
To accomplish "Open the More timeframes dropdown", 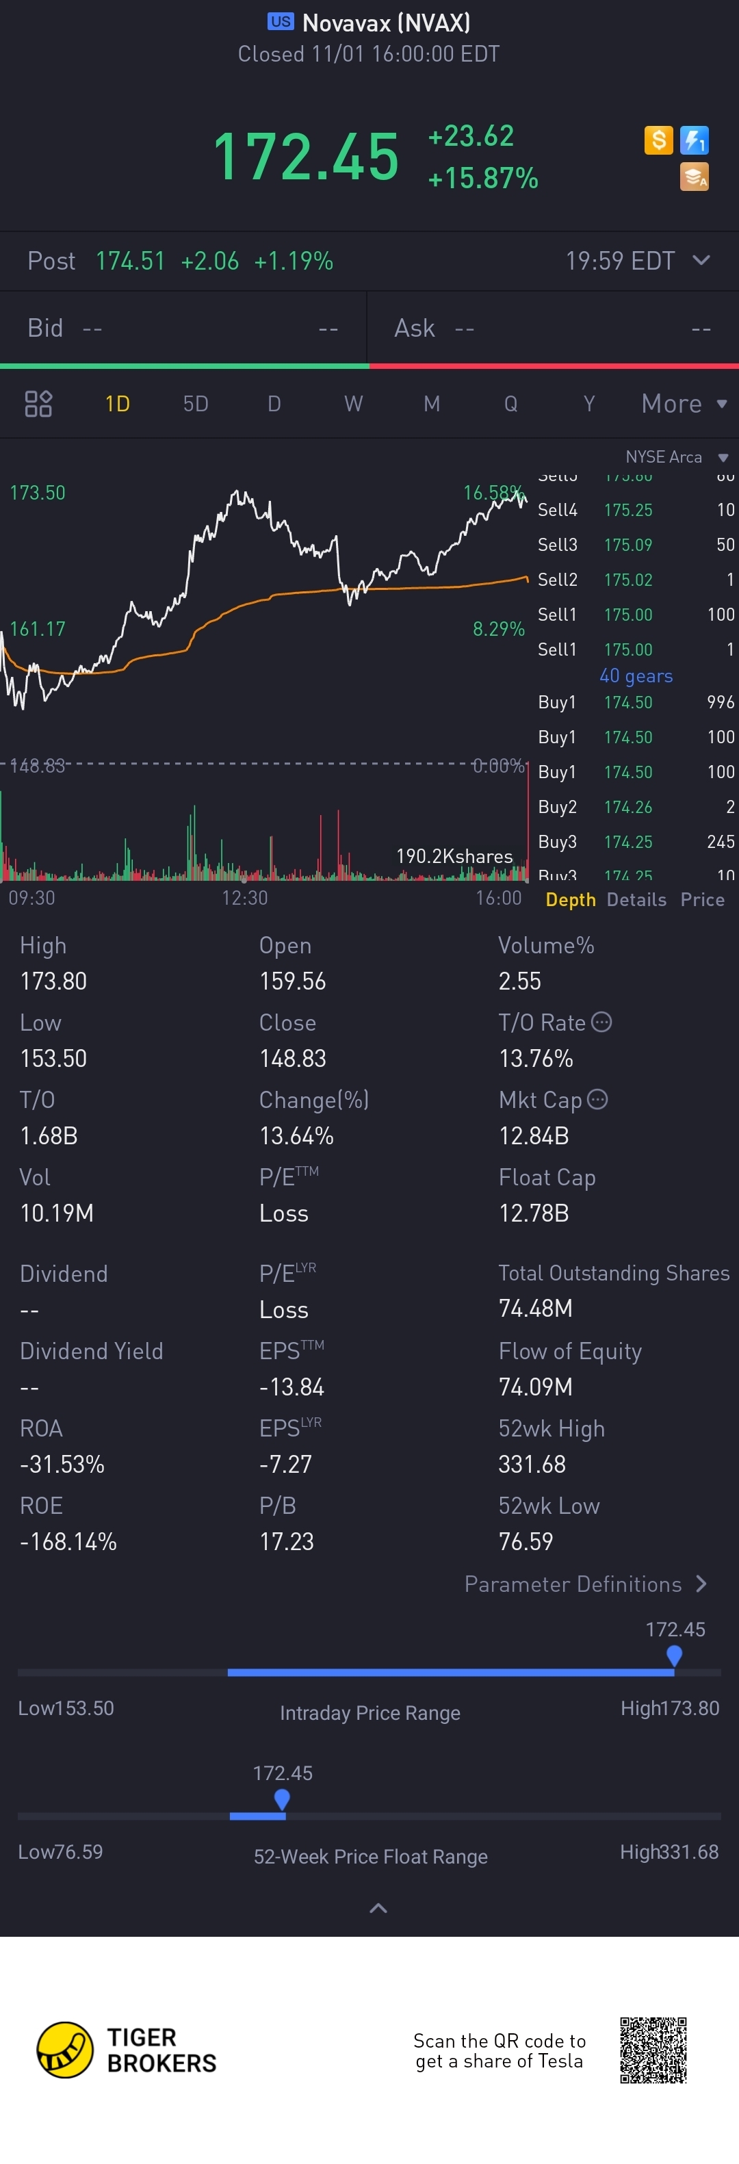I will pos(684,404).
